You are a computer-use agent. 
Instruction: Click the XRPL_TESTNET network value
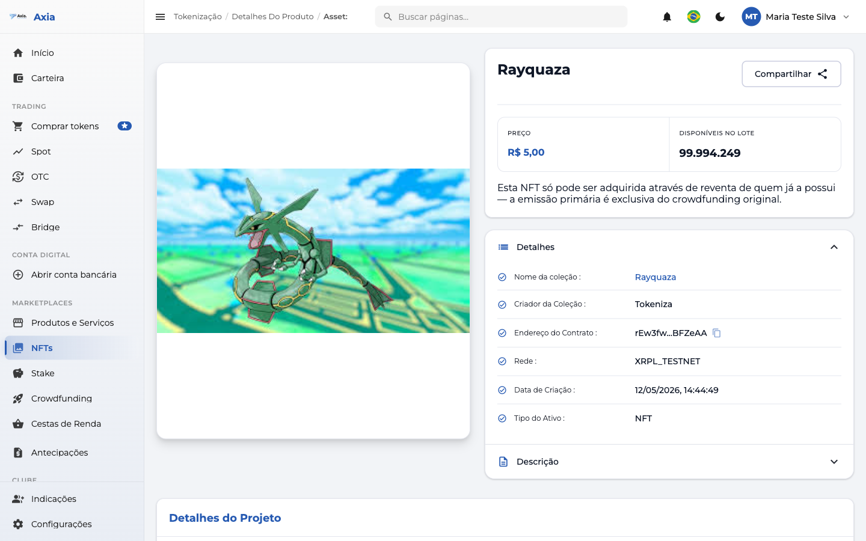(x=668, y=361)
